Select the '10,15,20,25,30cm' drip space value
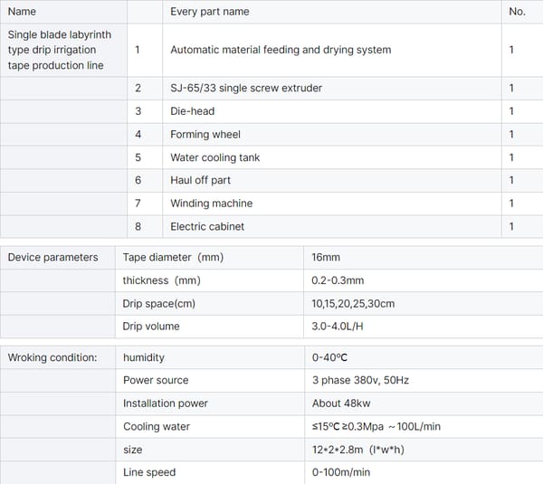543x484 pixels. click(x=353, y=304)
